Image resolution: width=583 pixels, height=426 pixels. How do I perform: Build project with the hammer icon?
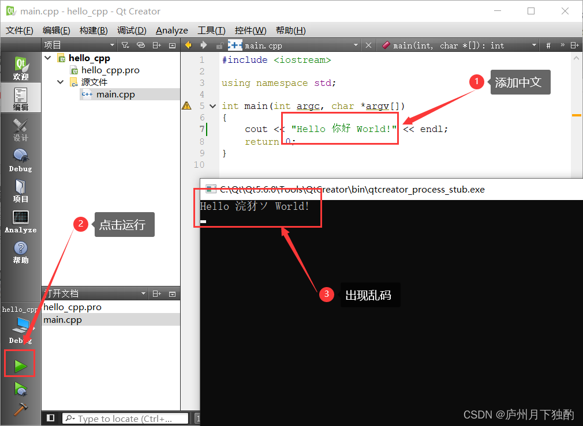pyautogui.click(x=20, y=409)
